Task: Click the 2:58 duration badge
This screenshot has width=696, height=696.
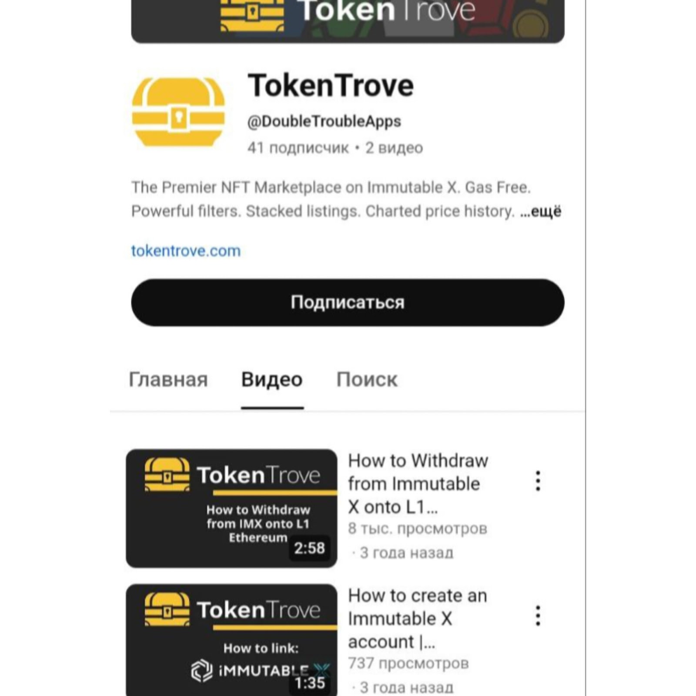Action: (309, 548)
